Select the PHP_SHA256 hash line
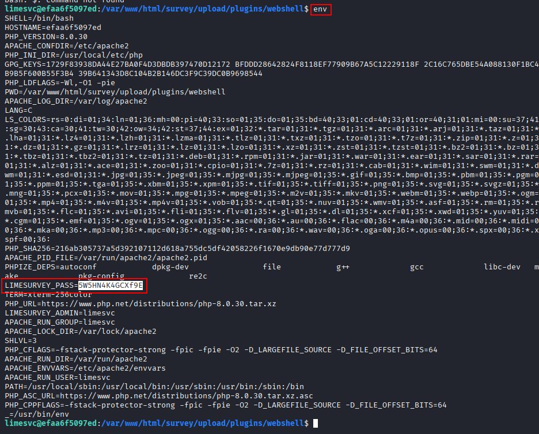The height and width of the screenshot is (434, 539). pyautogui.click(x=177, y=249)
